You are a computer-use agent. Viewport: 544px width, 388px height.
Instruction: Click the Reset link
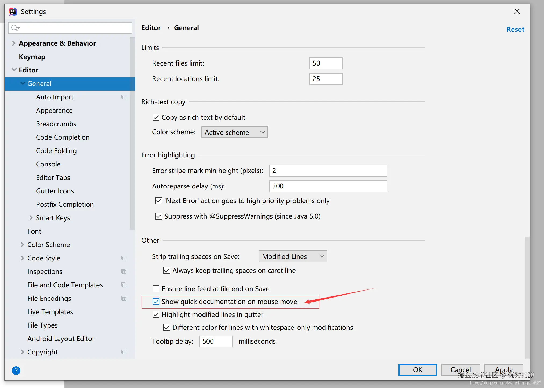click(515, 29)
